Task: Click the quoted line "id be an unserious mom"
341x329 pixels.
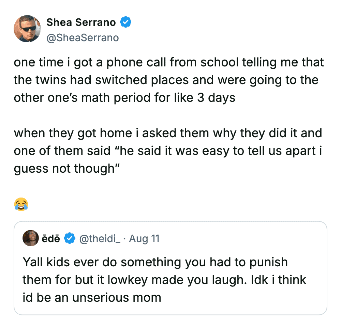Action: (92, 298)
